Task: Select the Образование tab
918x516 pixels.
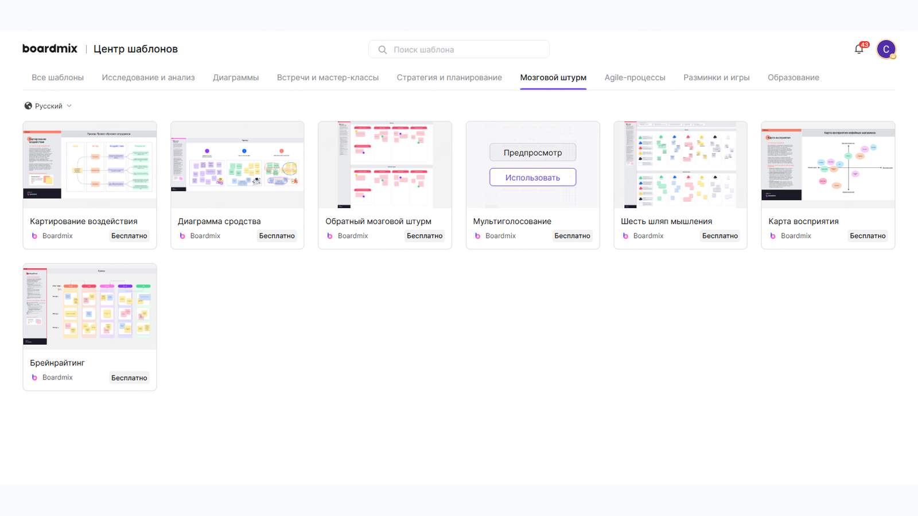Action: (x=793, y=78)
